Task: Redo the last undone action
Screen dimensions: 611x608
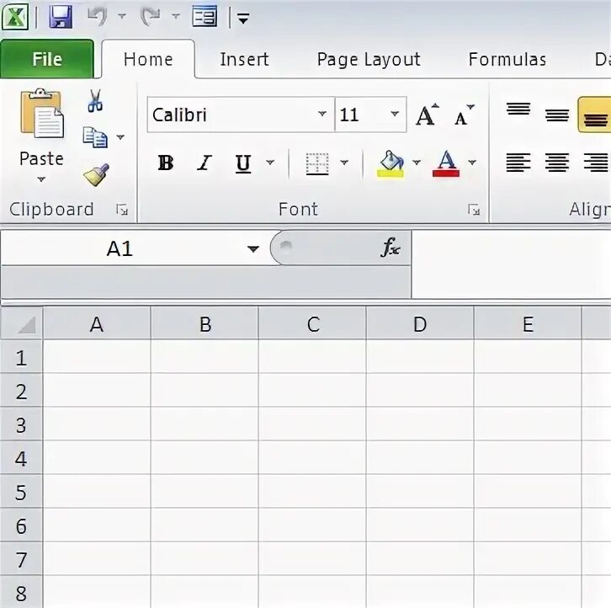Action: [151, 16]
